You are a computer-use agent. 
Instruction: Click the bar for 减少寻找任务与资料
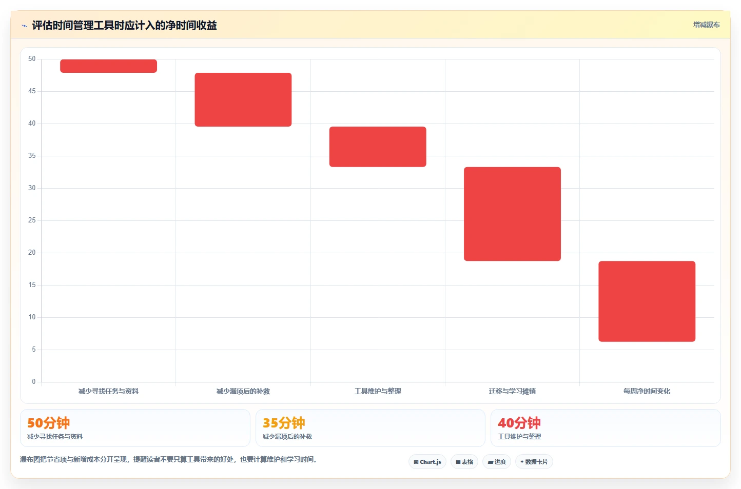(108, 66)
